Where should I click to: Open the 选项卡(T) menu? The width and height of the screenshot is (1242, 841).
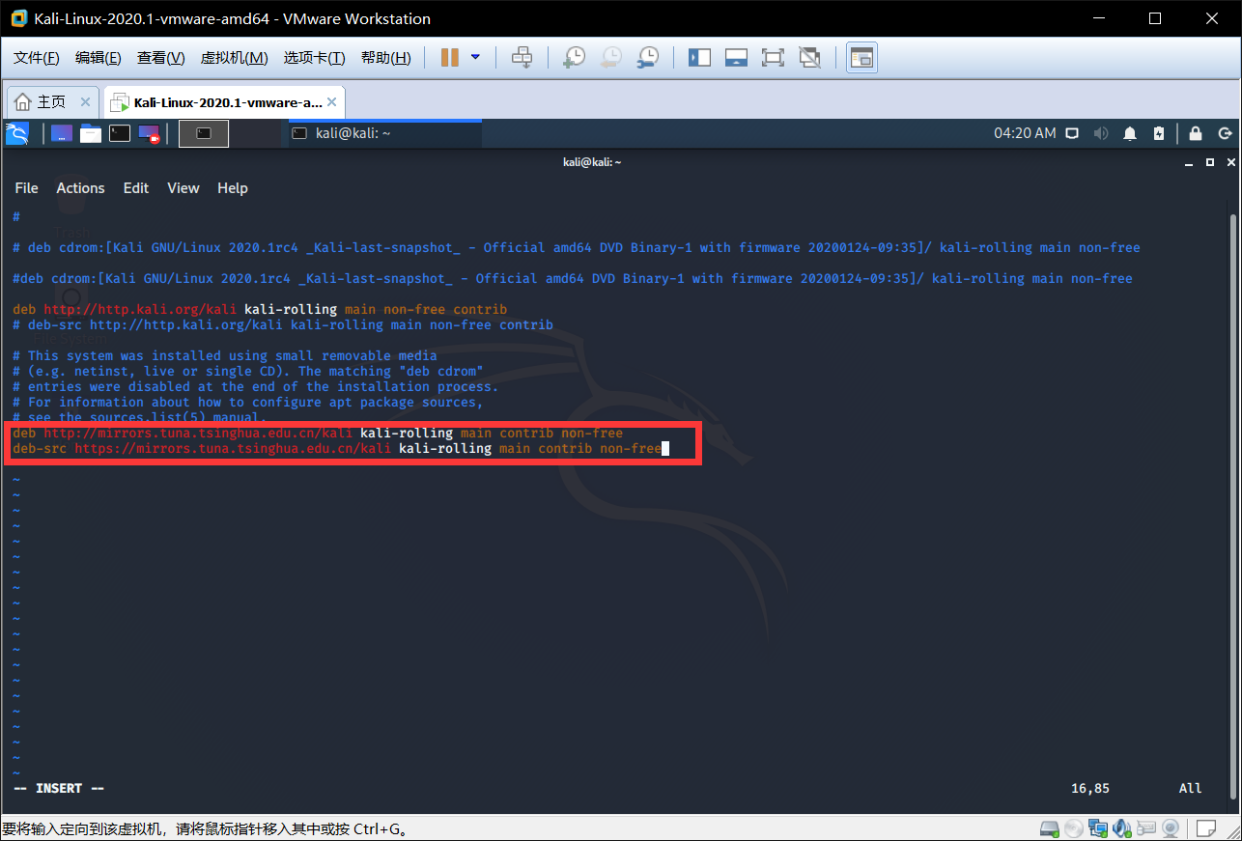pyautogui.click(x=314, y=58)
